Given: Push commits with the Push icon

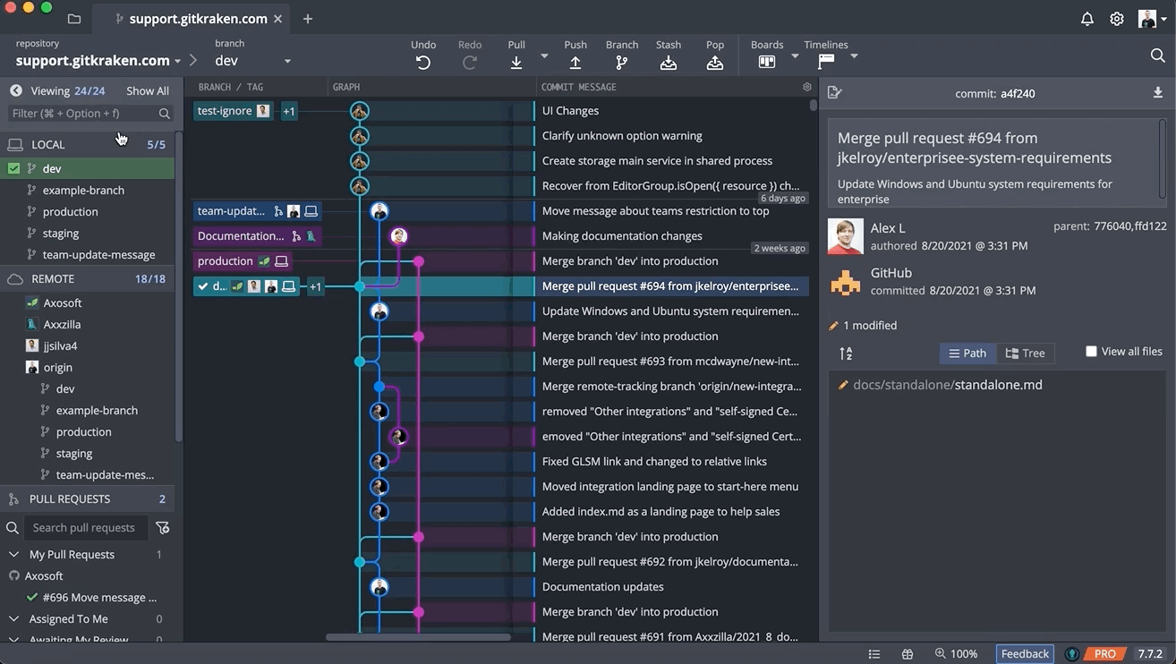Looking at the screenshot, I should click(x=575, y=63).
